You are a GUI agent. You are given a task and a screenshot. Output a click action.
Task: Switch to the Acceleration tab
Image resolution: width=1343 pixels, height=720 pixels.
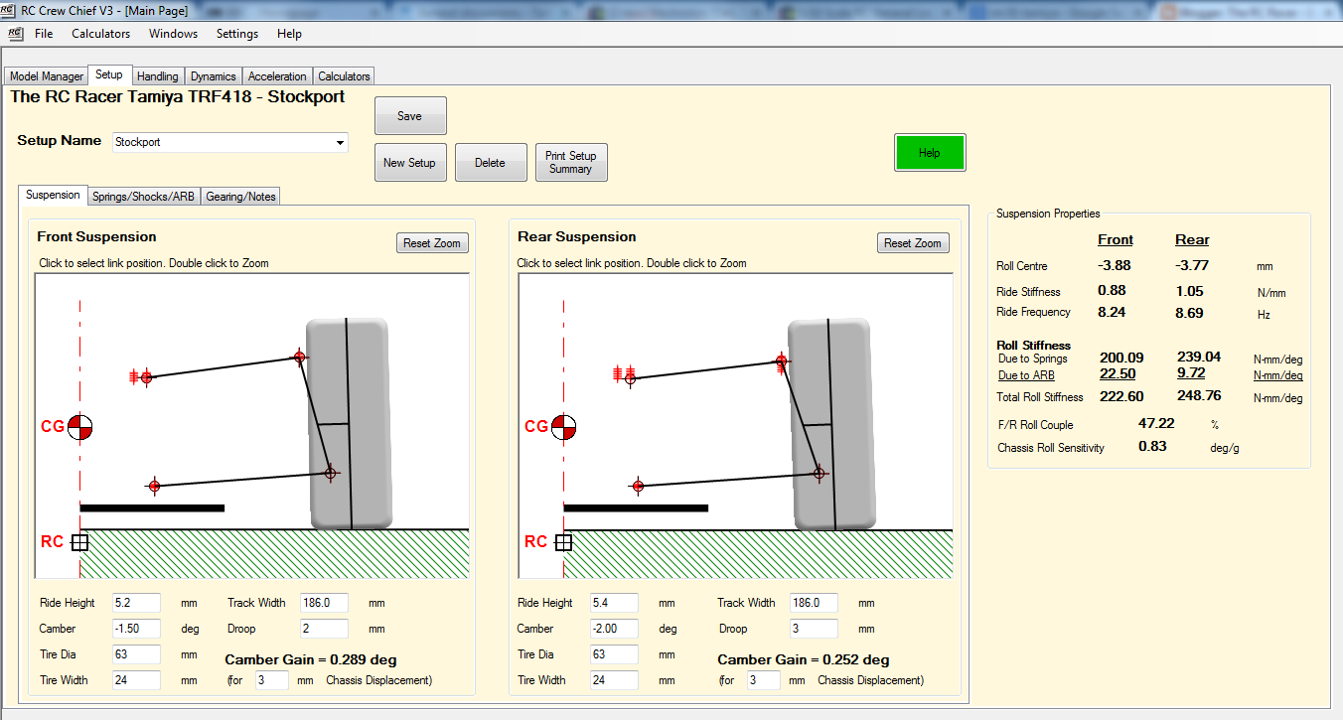click(277, 76)
